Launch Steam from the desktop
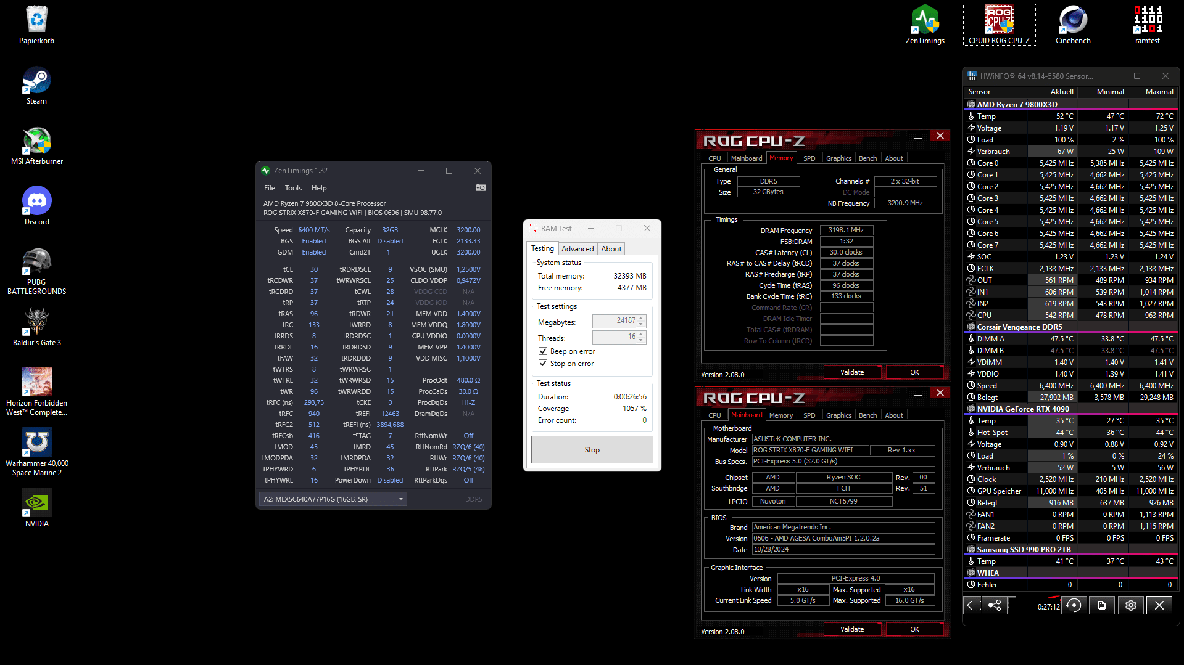 (x=37, y=85)
